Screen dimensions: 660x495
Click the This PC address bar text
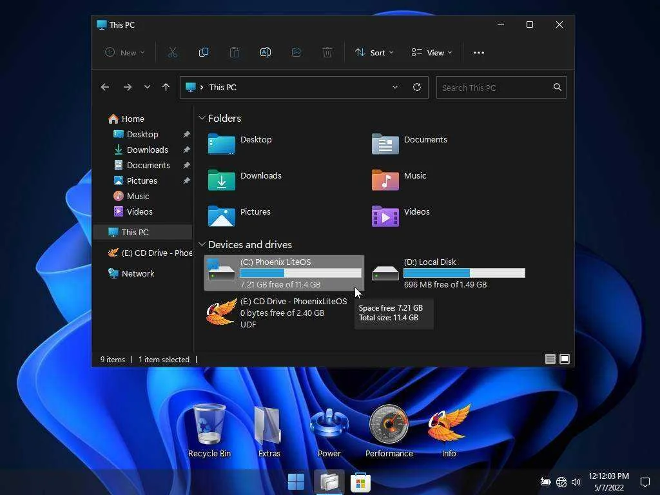[x=222, y=87]
